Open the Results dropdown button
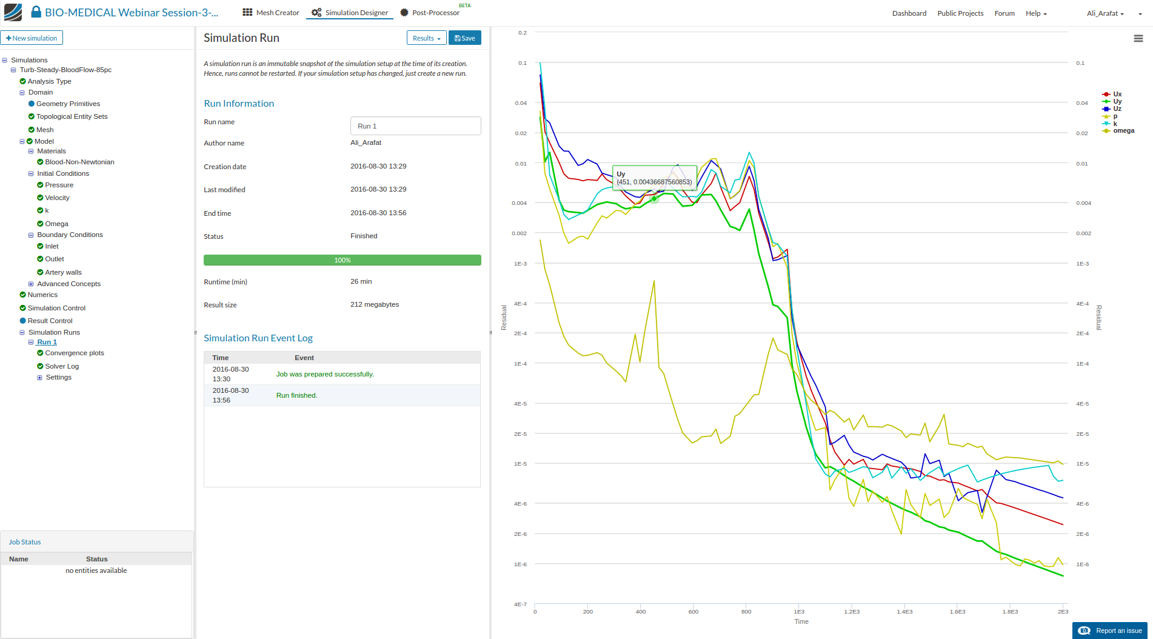Screen dimensions: 1153x639 [x=426, y=38]
